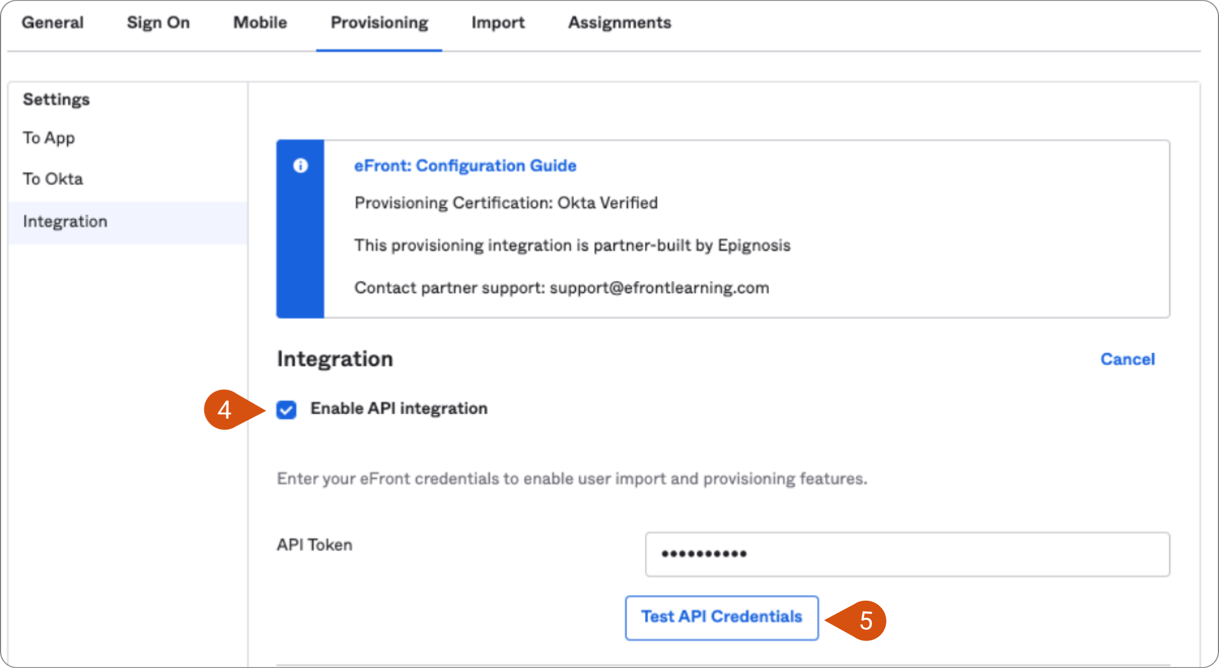Choose Integration in Settings sidebar
This screenshot has width=1219, height=668.
[x=128, y=222]
